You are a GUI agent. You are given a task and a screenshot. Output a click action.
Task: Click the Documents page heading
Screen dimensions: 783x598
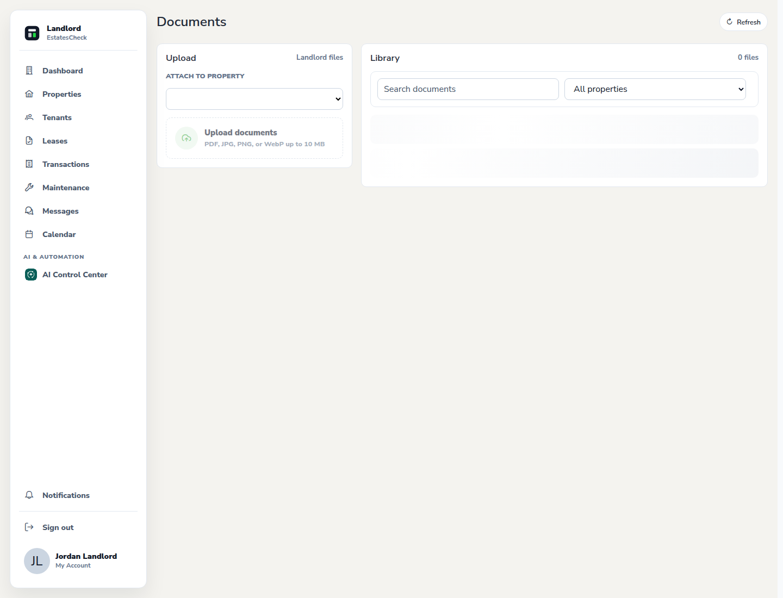[191, 22]
